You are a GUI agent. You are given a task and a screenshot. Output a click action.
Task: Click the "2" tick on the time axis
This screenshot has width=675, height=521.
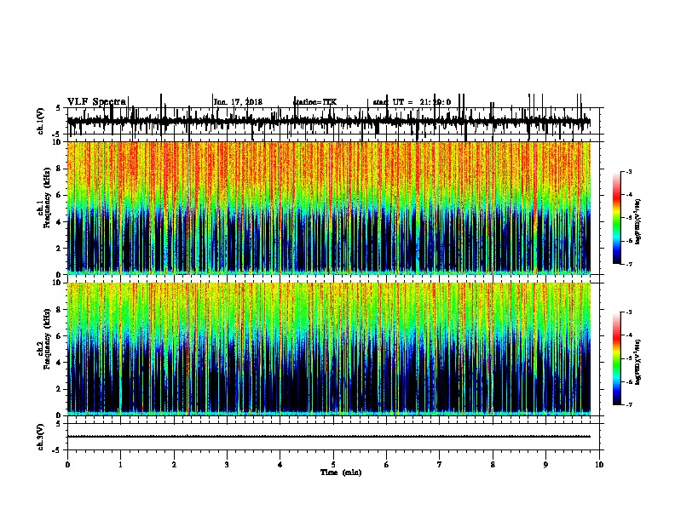(174, 465)
